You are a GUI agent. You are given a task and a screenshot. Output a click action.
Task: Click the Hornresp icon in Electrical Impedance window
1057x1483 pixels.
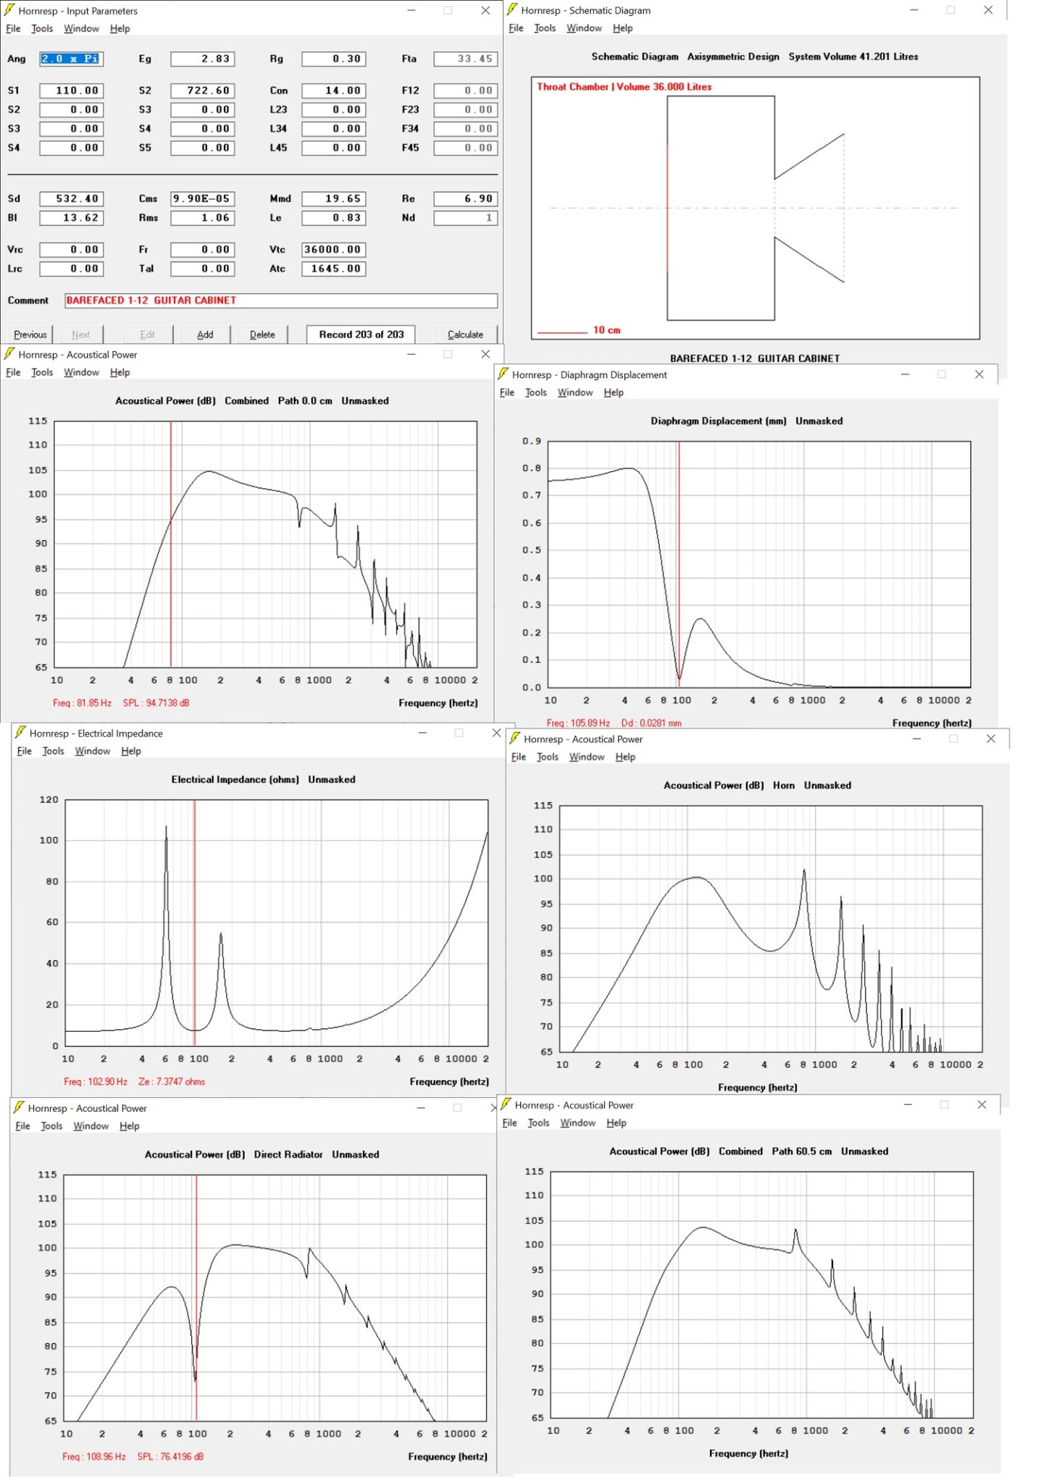tap(20, 732)
